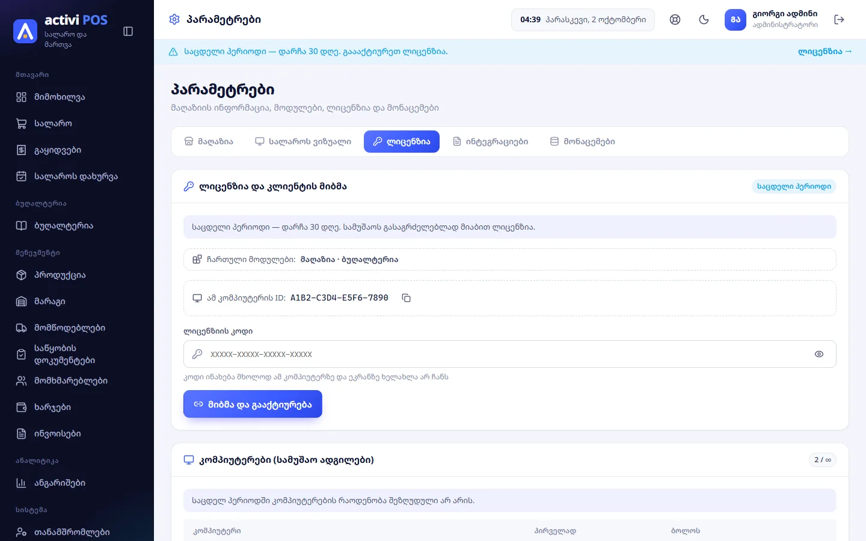Toggle dark mode with the moon icon
866x541 pixels.
tap(704, 20)
